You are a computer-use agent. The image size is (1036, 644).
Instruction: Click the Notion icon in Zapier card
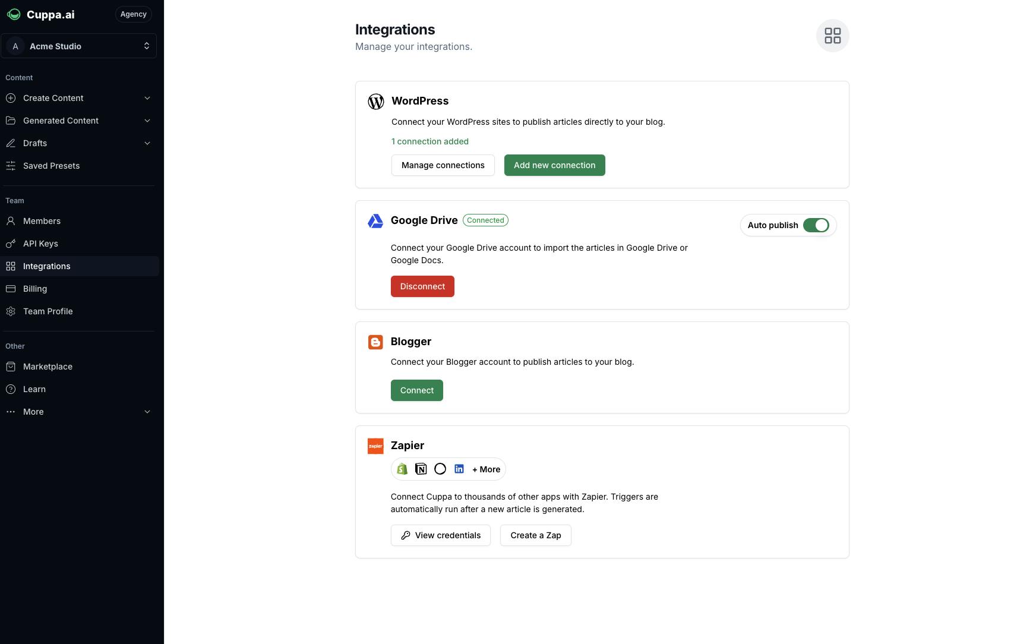[421, 469]
